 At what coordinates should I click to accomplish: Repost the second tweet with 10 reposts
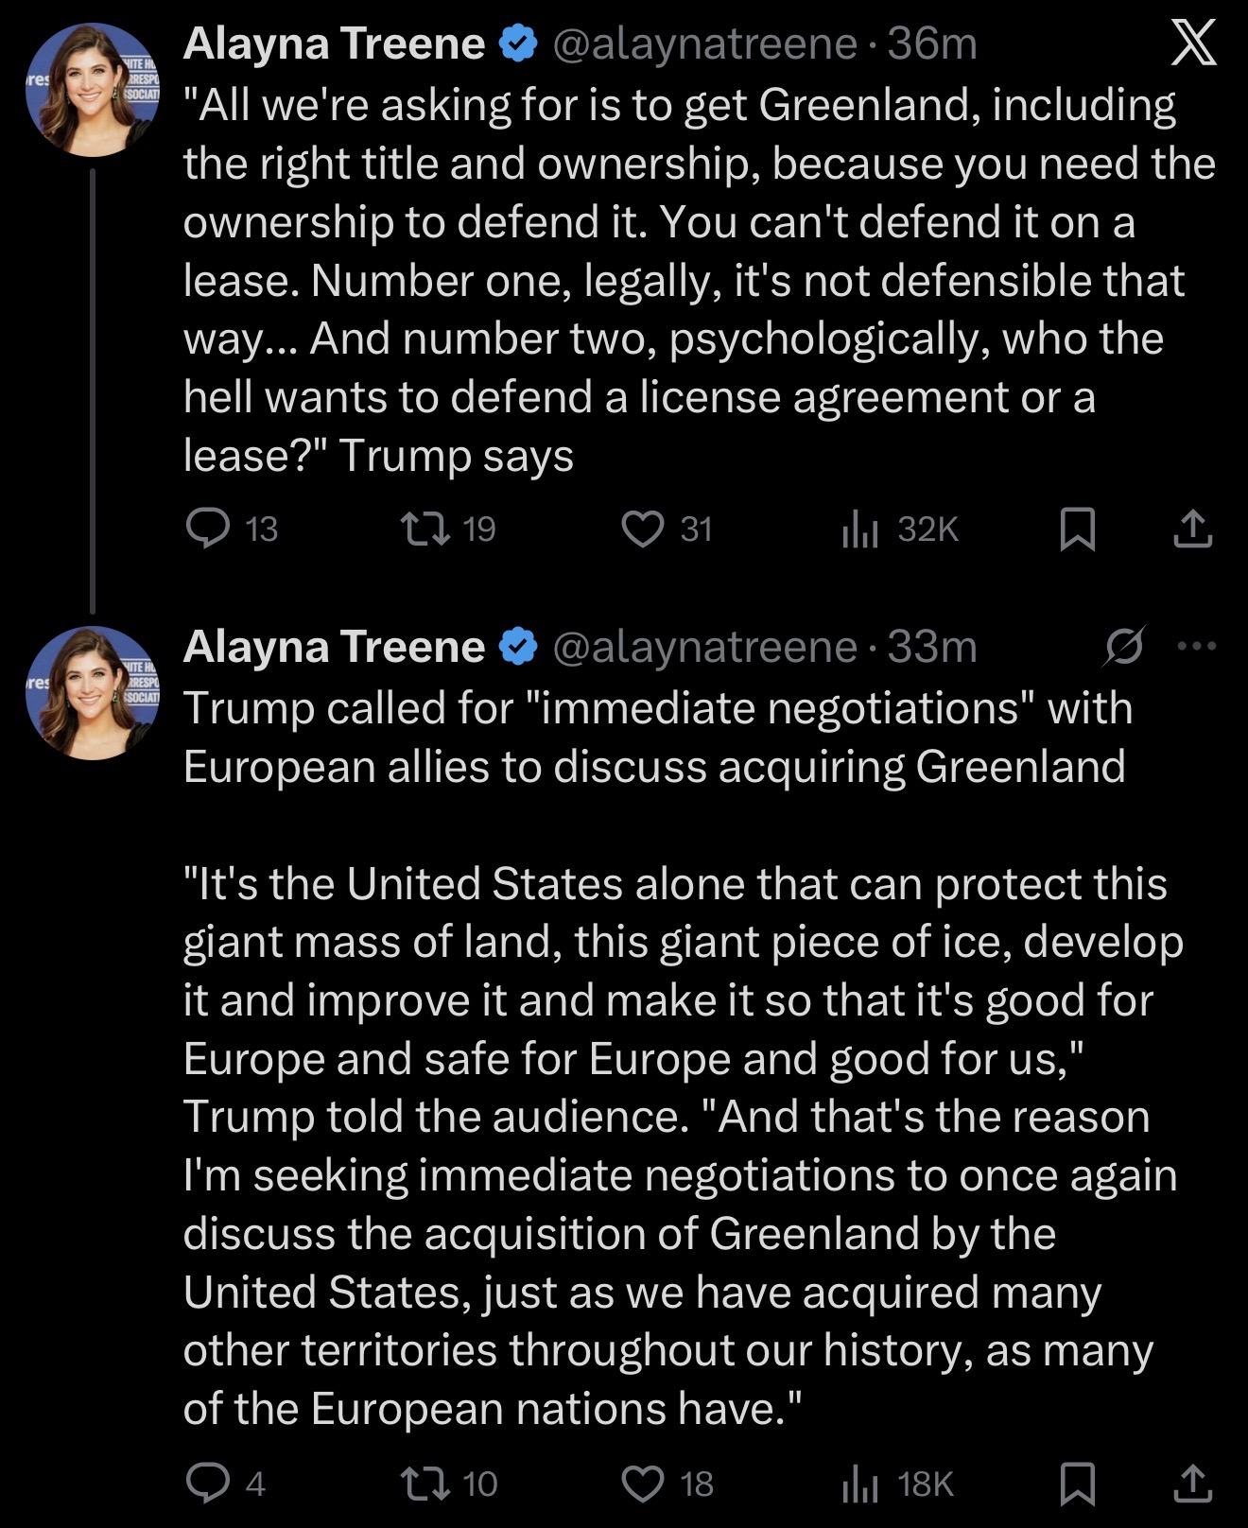tap(426, 1483)
